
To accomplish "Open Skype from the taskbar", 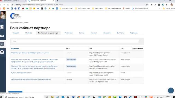I will coord(63,97).
